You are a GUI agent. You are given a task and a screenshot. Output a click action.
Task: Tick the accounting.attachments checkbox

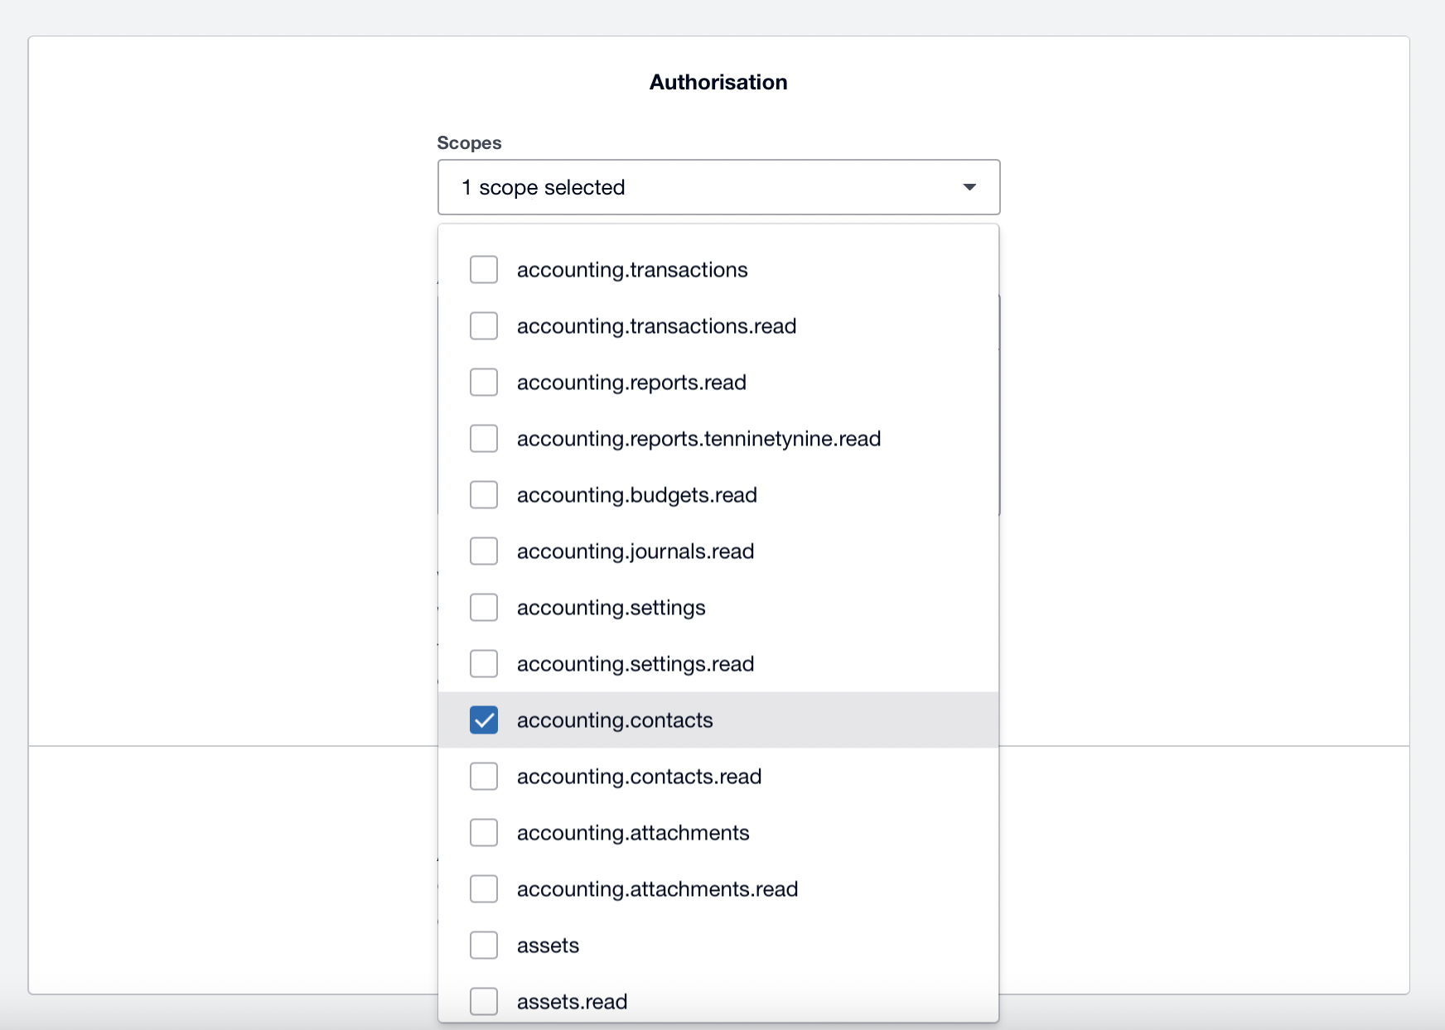point(484,833)
